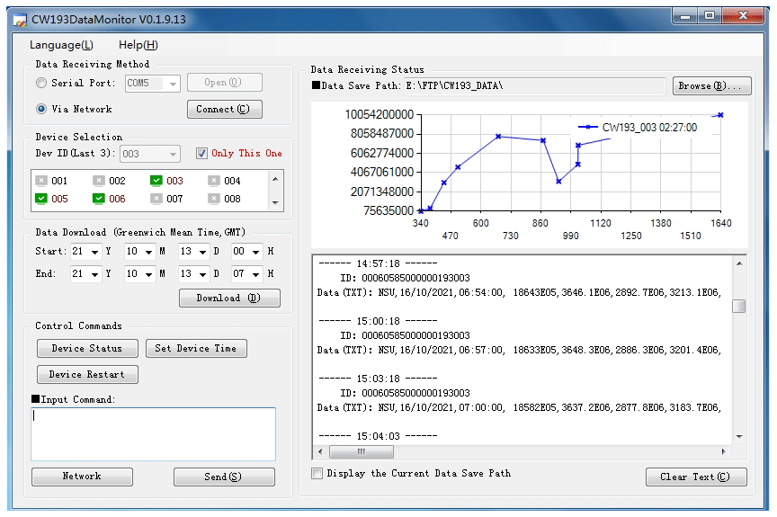Toggle device 003 green check icon
777x517 pixels.
(156, 181)
